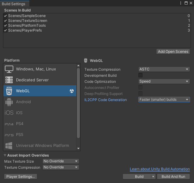The image size is (194, 183).
Task: Collapse the Asset Import Overrides section
Action: point(5,155)
